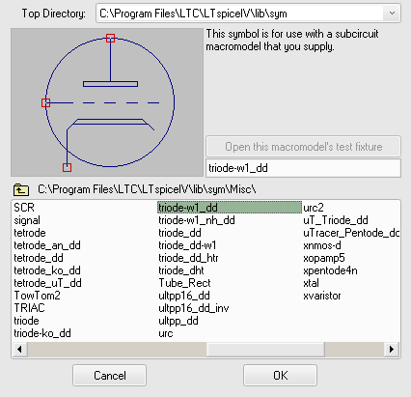Viewport: 411px width, 397px height.
Task: Click the left scroll arrow of the list
Action: [20, 350]
